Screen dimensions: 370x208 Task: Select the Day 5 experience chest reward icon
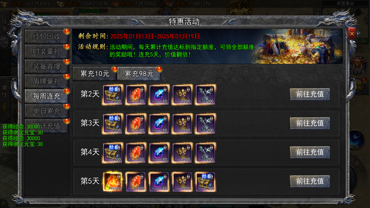click(206, 182)
